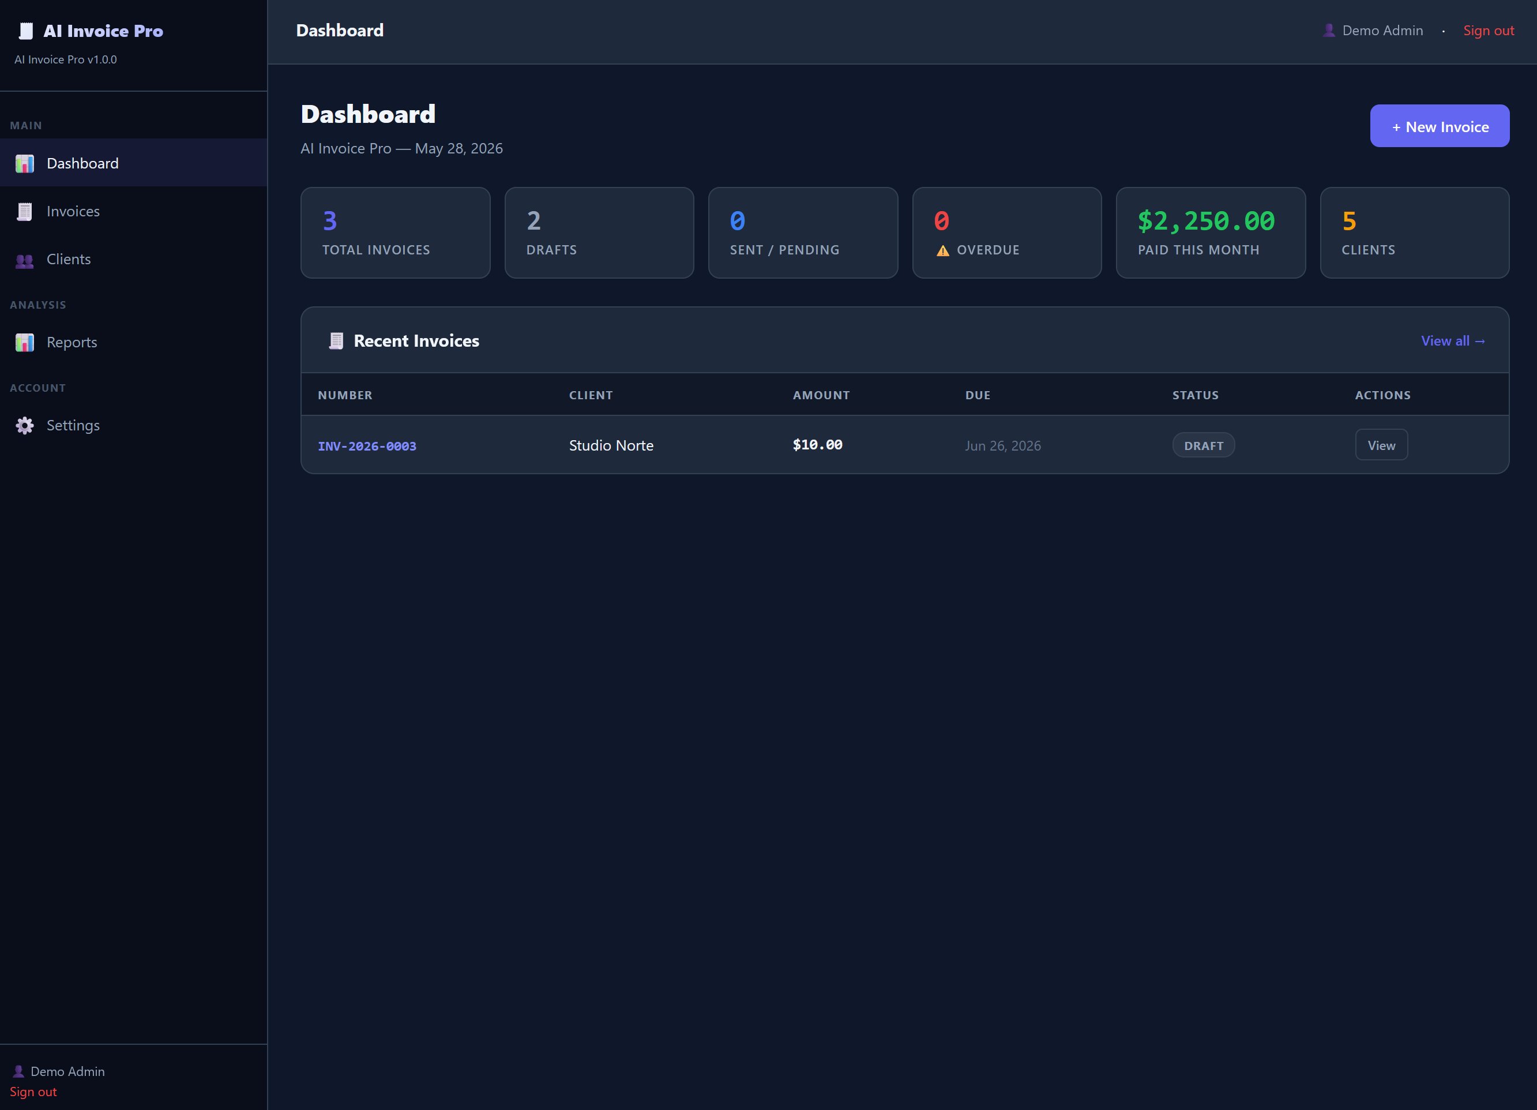Select the Total Invoices stat card
1537x1110 pixels.
point(395,232)
